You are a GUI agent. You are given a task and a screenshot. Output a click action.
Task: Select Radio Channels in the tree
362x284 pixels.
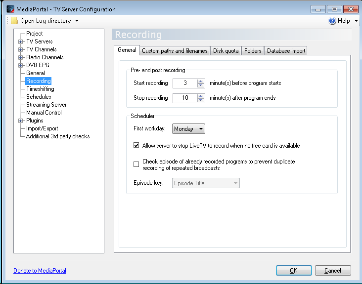click(45, 57)
